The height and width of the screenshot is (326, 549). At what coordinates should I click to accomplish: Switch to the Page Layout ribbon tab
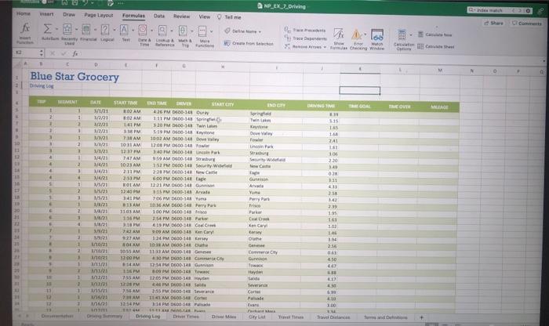(99, 15)
